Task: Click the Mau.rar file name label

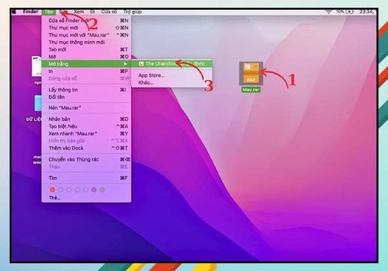Action: coord(251,90)
